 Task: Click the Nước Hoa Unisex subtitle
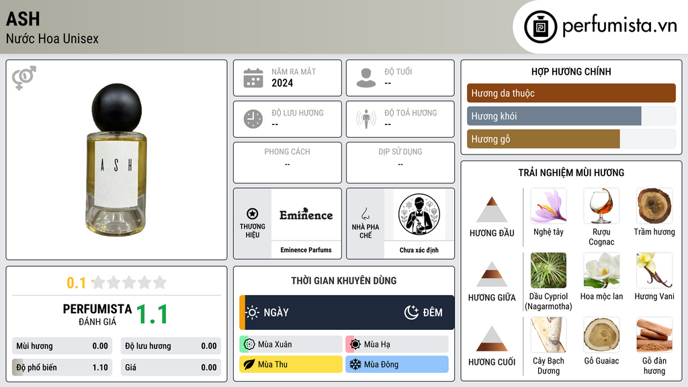(52, 38)
